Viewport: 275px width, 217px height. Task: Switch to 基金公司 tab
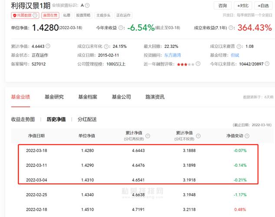(121, 97)
